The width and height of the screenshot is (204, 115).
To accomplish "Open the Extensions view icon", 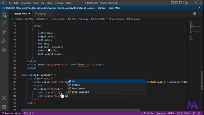I will coord(4,50).
